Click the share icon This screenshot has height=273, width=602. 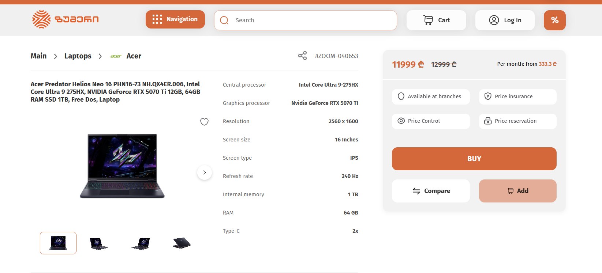tap(302, 56)
